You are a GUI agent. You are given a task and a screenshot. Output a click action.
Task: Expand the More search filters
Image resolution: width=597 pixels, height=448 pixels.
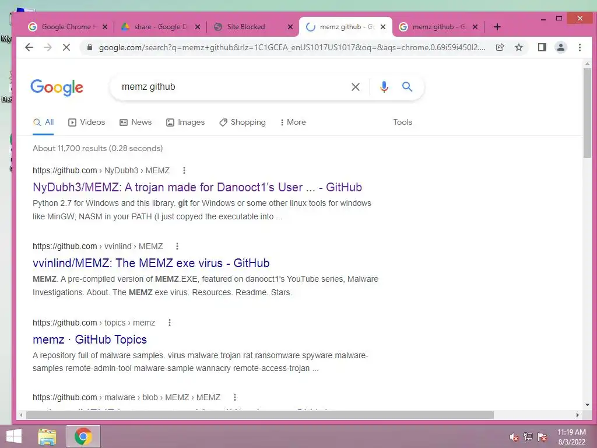pyautogui.click(x=293, y=123)
